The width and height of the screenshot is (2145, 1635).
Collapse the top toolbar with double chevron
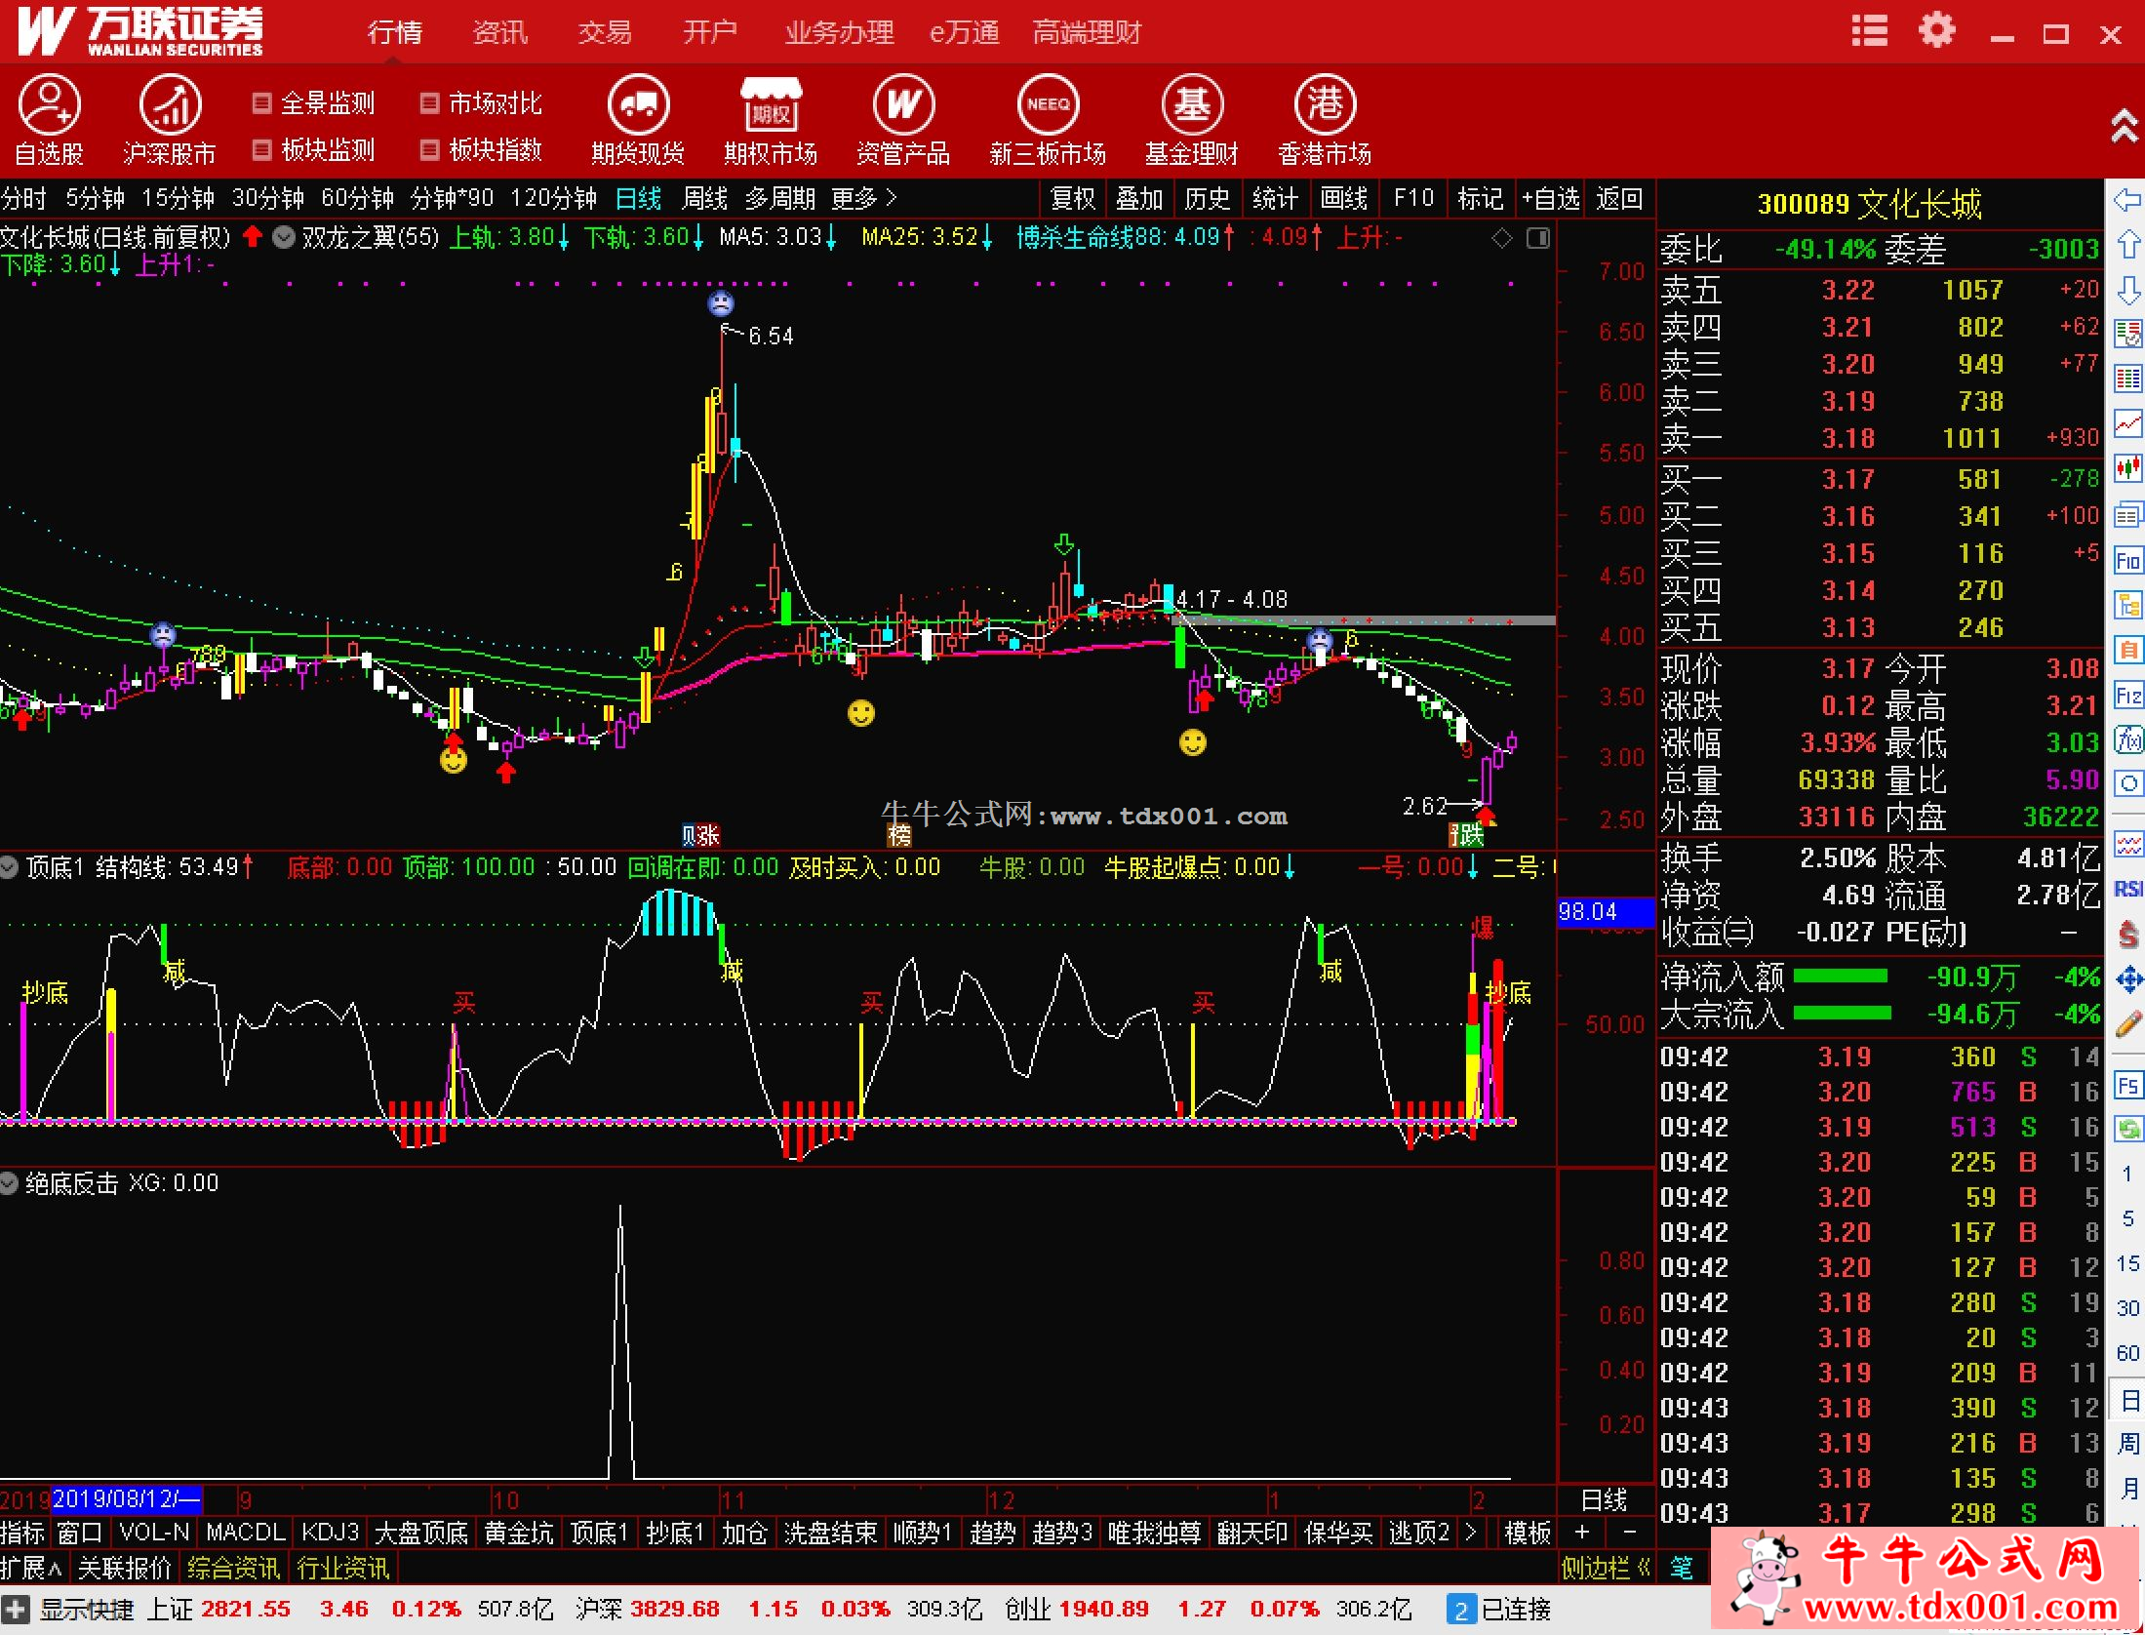(x=2124, y=127)
